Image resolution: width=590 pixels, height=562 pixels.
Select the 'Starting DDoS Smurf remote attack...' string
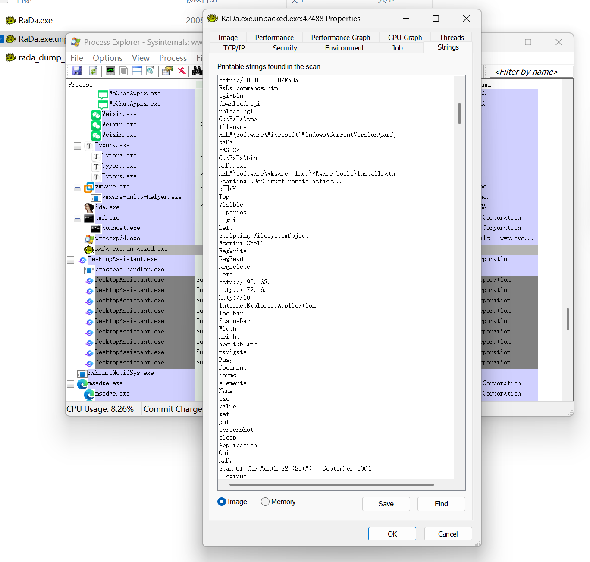280,181
